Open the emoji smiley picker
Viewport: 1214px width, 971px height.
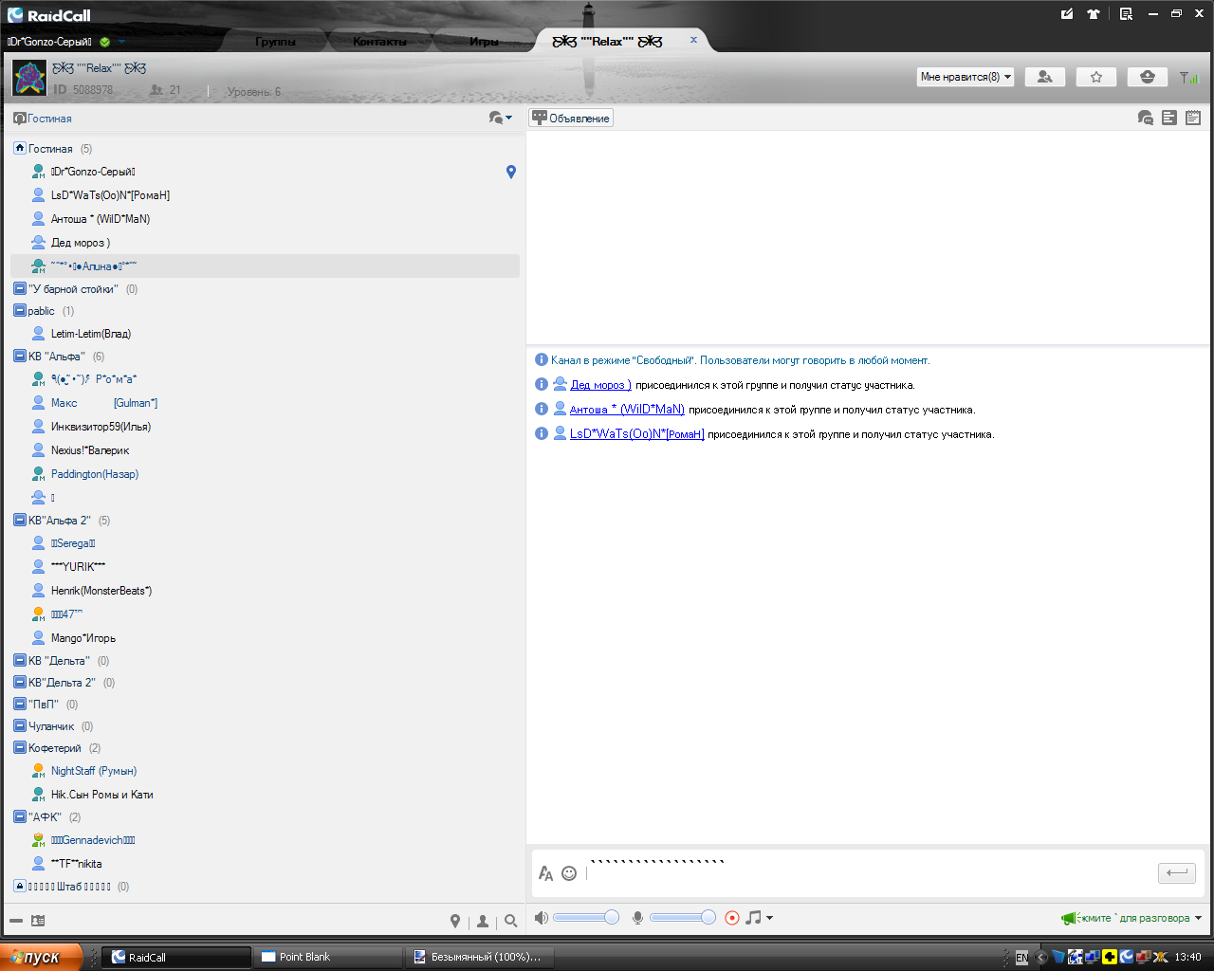(x=569, y=873)
